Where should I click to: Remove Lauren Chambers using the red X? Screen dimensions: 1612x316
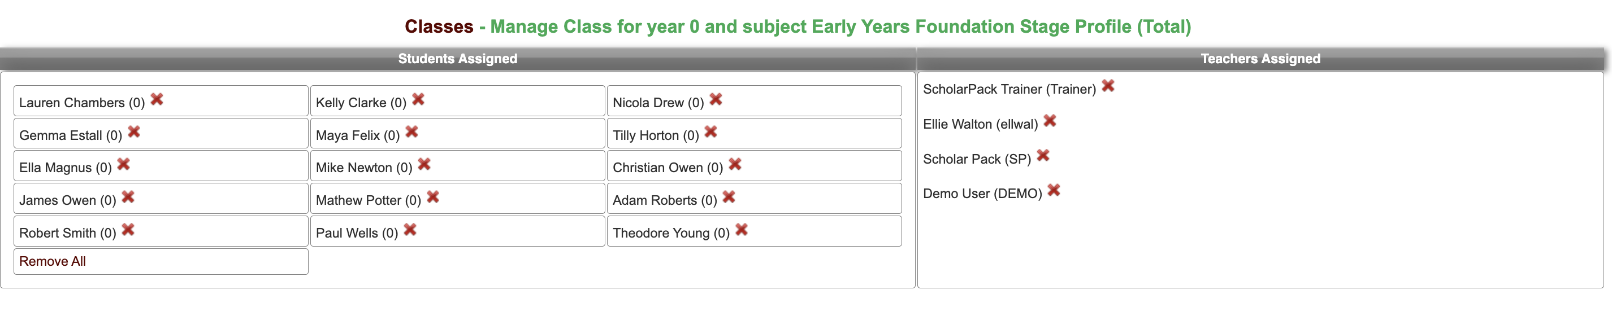click(157, 99)
